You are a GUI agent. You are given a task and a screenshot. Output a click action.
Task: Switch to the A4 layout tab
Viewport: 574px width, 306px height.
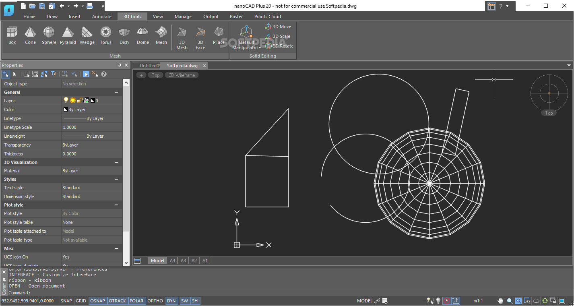point(172,261)
